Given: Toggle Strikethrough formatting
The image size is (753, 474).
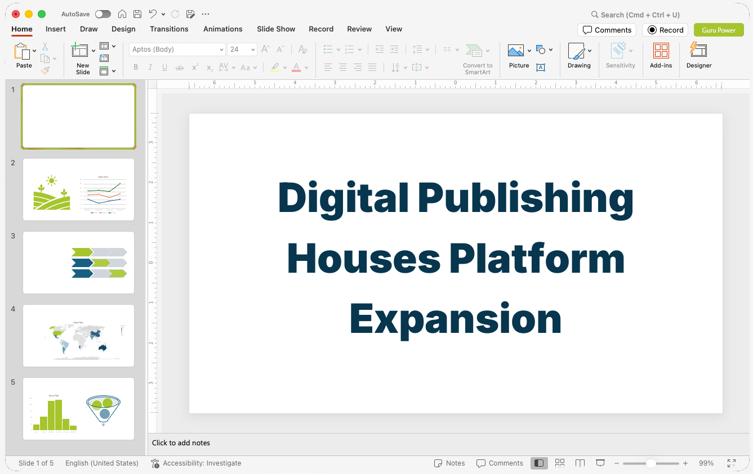Looking at the screenshot, I should (180, 67).
